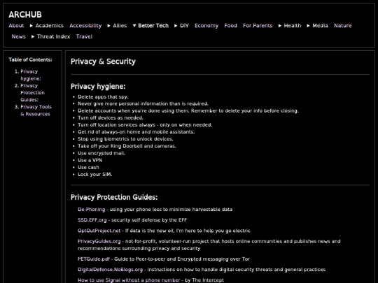The width and height of the screenshot is (378, 283).
Task: Open the Travel page
Action: click(84, 36)
